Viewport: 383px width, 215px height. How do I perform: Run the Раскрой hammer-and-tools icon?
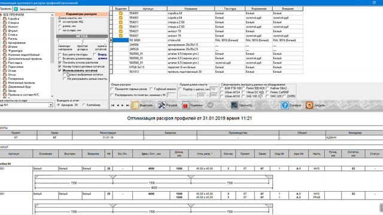[x=162, y=105]
